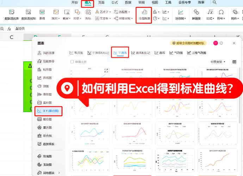The image size is (243, 176).
Task: Switch to the 视图 ribbon tab
Action: [155, 2]
